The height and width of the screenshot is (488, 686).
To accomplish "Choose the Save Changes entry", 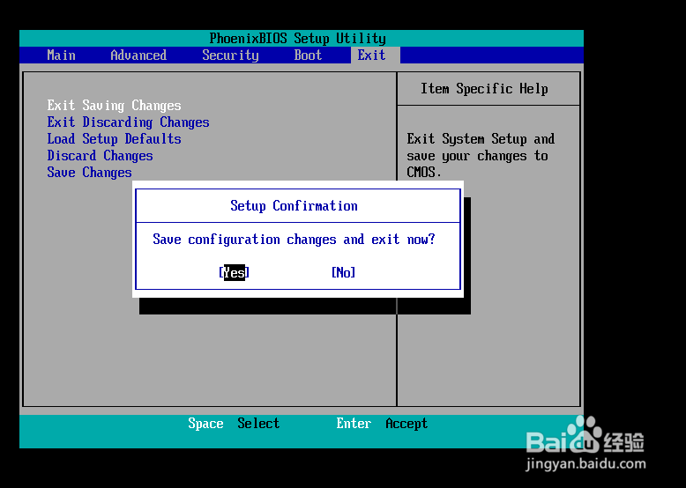I will [x=90, y=172].
